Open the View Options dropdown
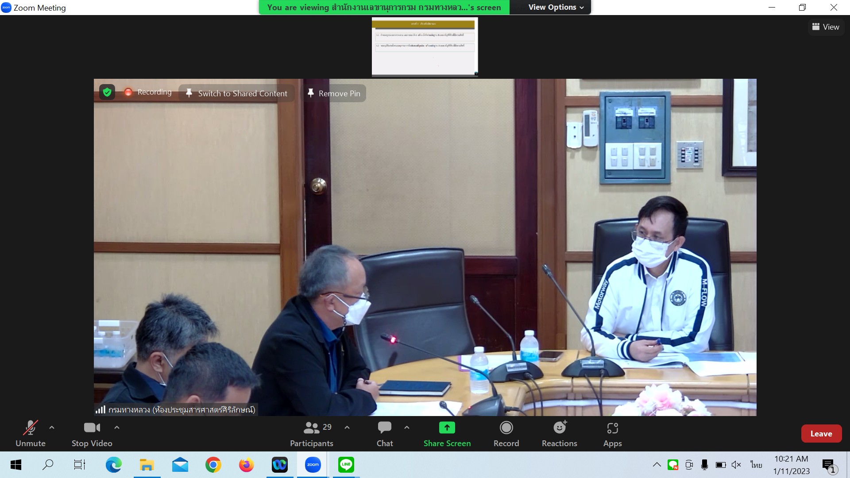The height and width of the screenshot is (478, 850). (556, 7)
